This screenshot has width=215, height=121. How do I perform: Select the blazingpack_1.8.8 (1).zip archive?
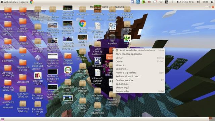click(x=38, y=105)
